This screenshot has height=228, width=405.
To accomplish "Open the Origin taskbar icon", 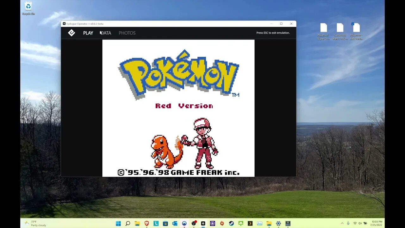I will coord(222,224).
